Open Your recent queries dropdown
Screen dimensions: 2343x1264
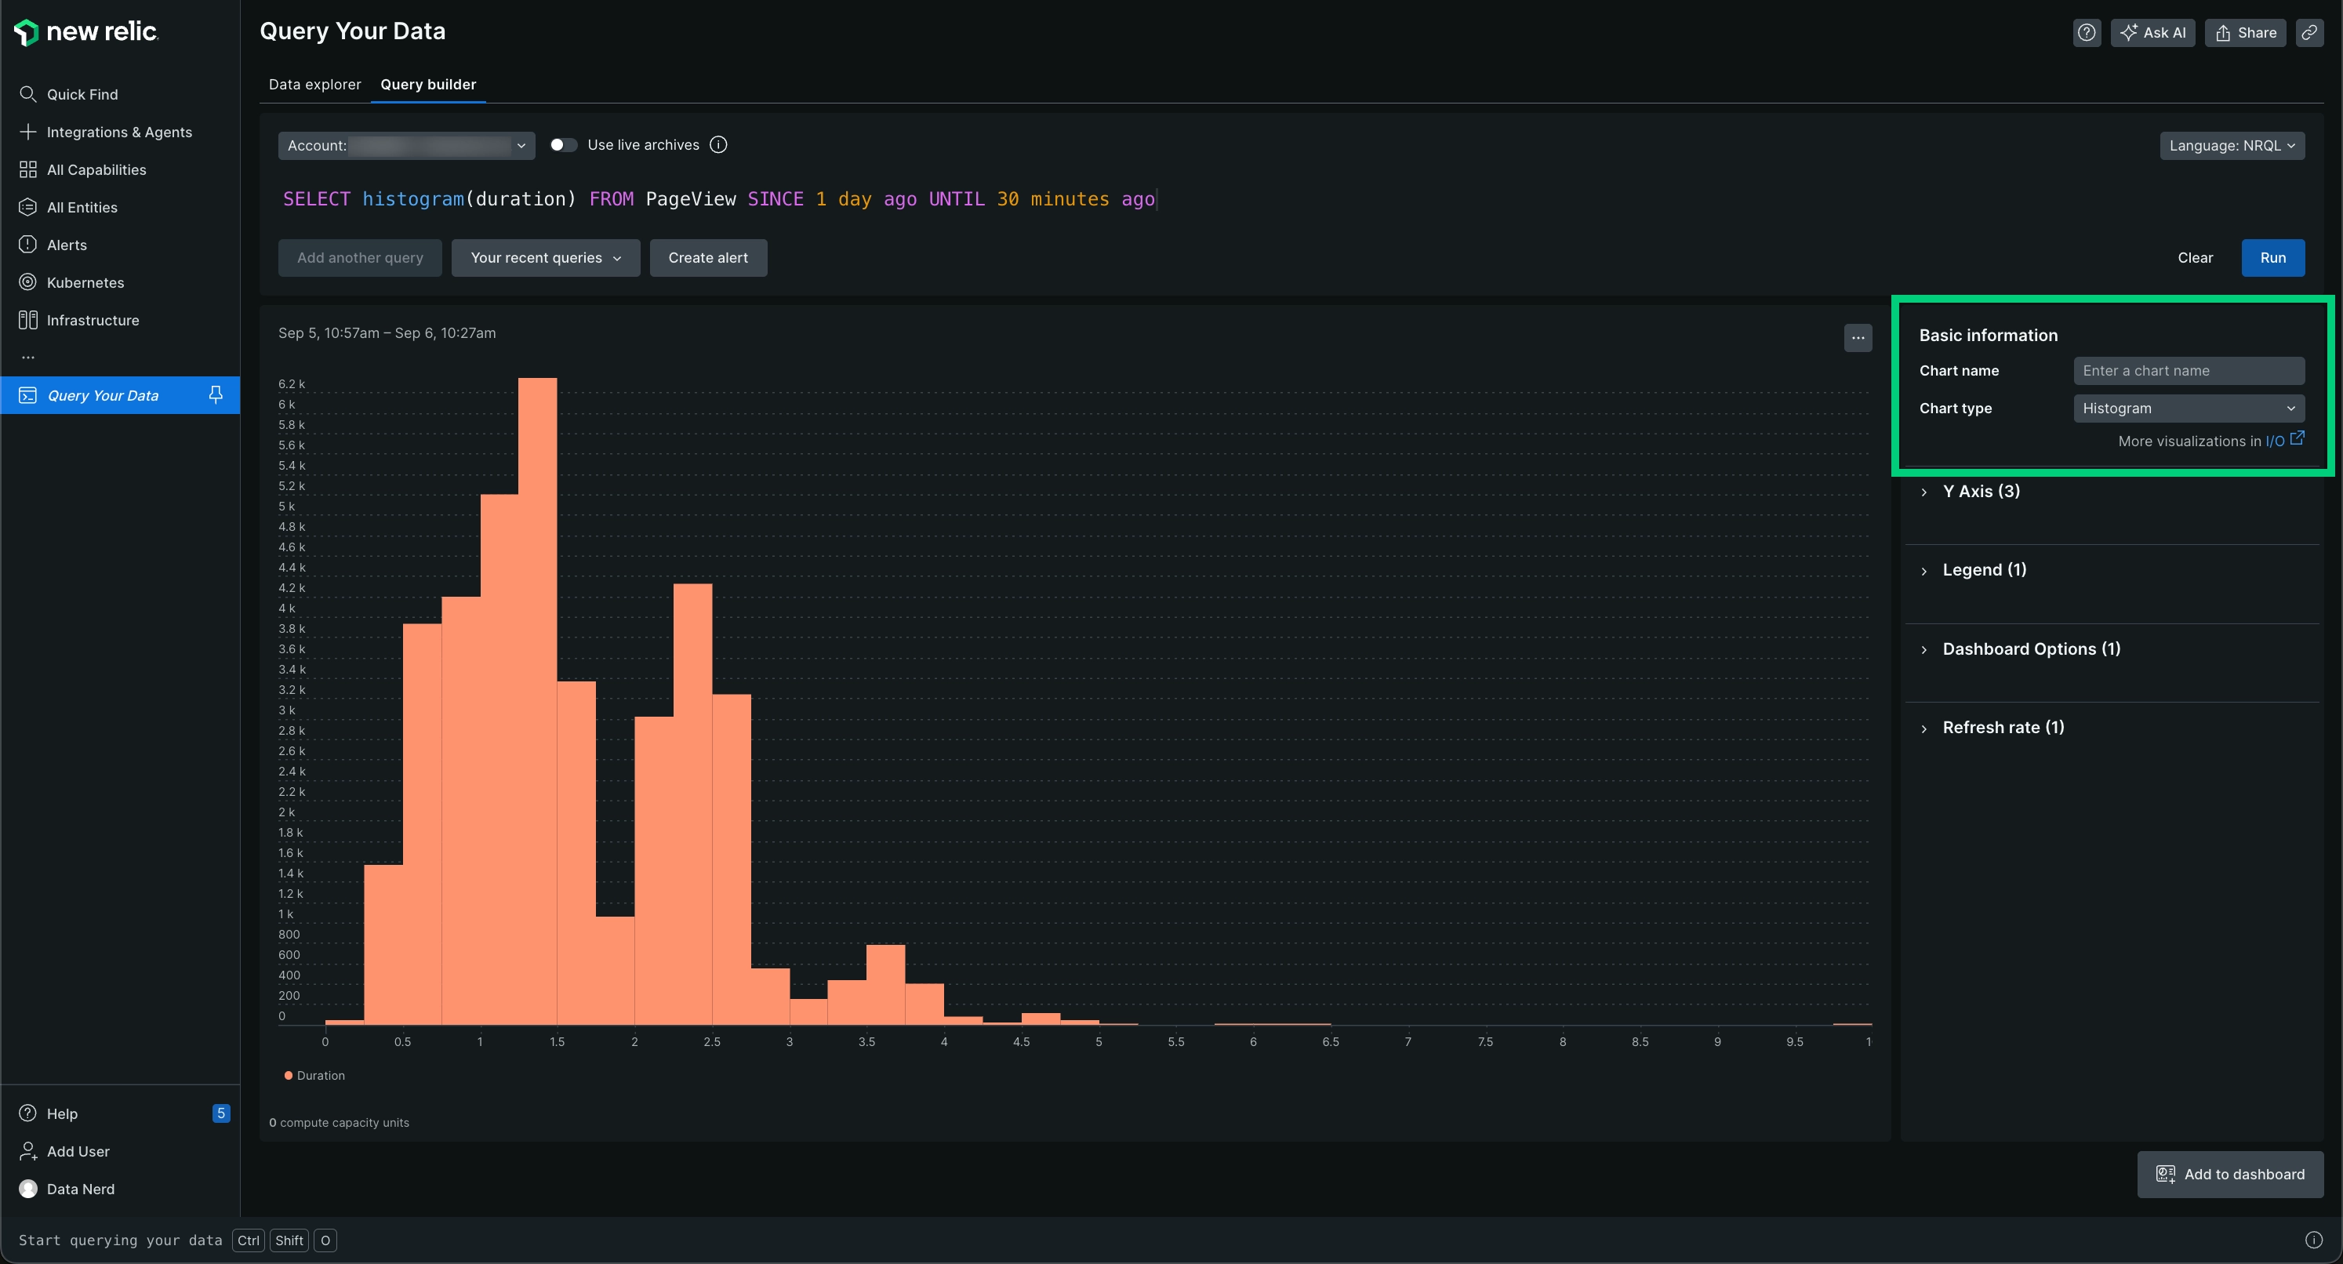pos(546,258)
